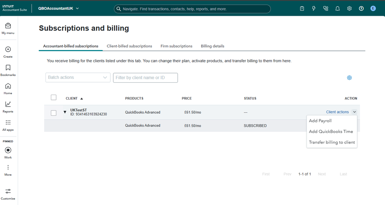This screenshot has height=205, width=385.
Task: Click QuickBooks Advanced in the SUBSCRIBED row
Action: 143,125
